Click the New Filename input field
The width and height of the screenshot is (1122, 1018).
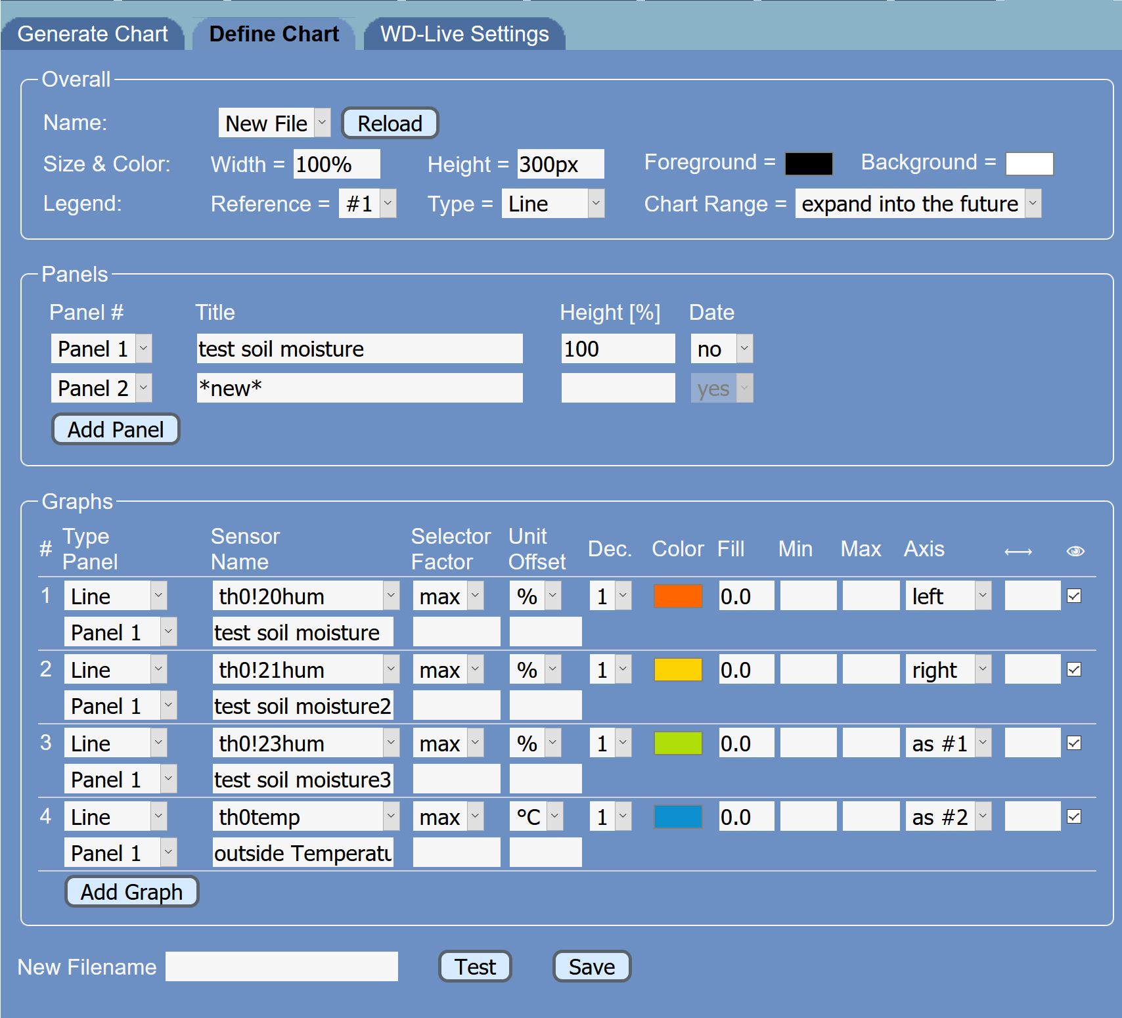(x=281, y=967)
